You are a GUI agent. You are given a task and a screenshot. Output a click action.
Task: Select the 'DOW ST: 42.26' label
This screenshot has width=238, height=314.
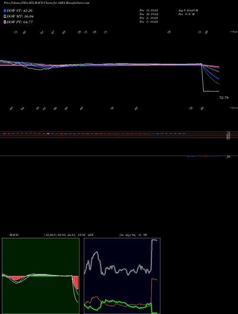pos(20,10)
